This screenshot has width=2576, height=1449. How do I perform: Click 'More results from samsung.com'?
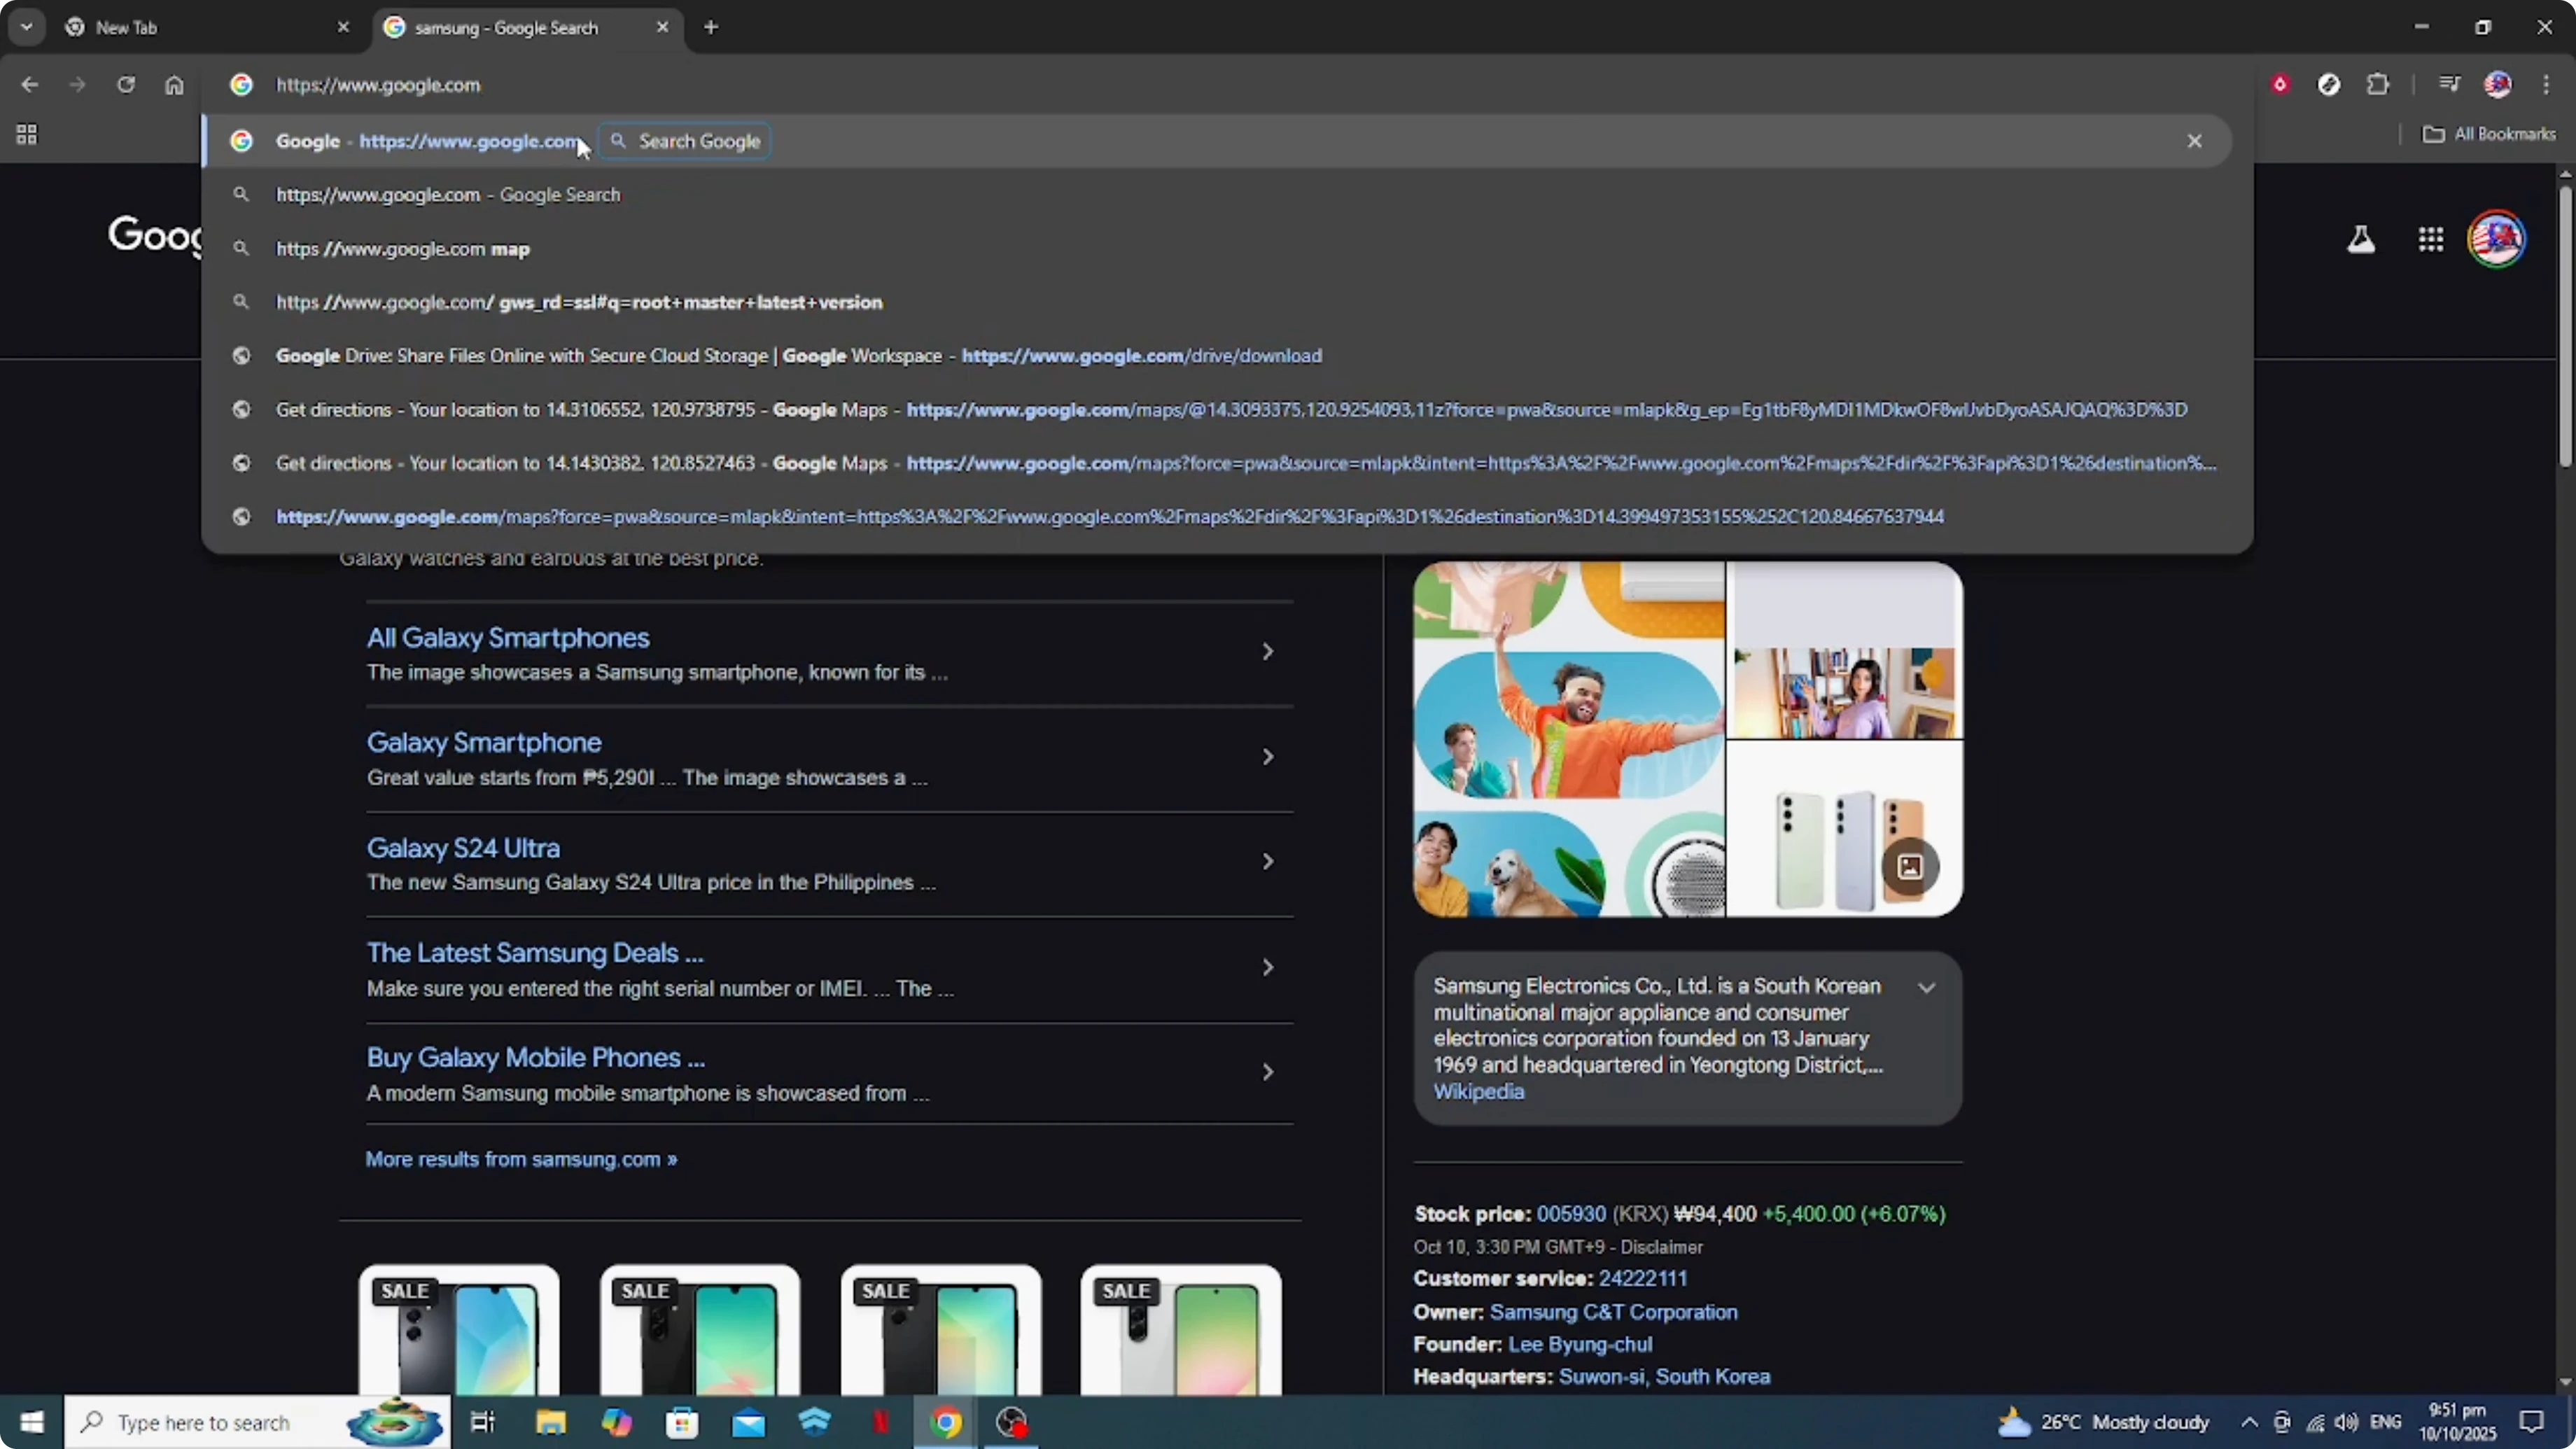520,1159
